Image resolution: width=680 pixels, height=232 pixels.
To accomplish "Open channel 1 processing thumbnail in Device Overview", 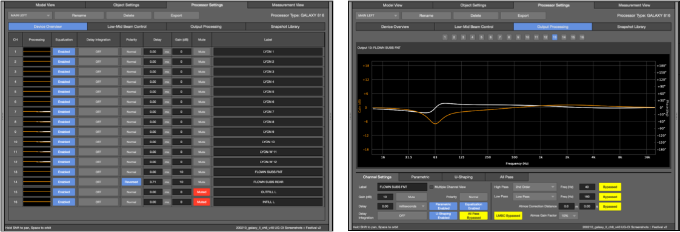I will tap(36, 51).
